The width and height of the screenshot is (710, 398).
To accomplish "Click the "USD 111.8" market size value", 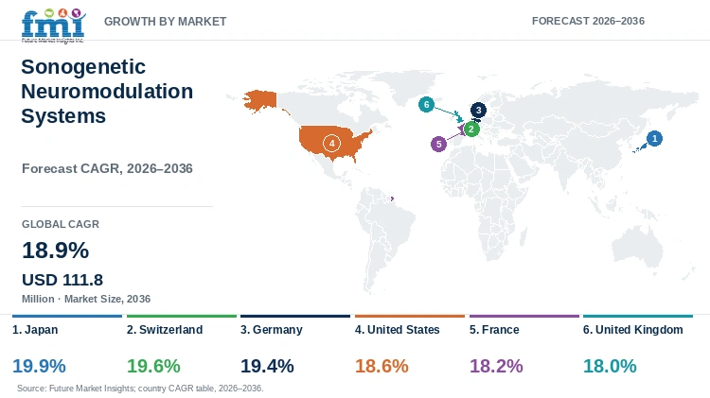I will (x=62, y=280).
